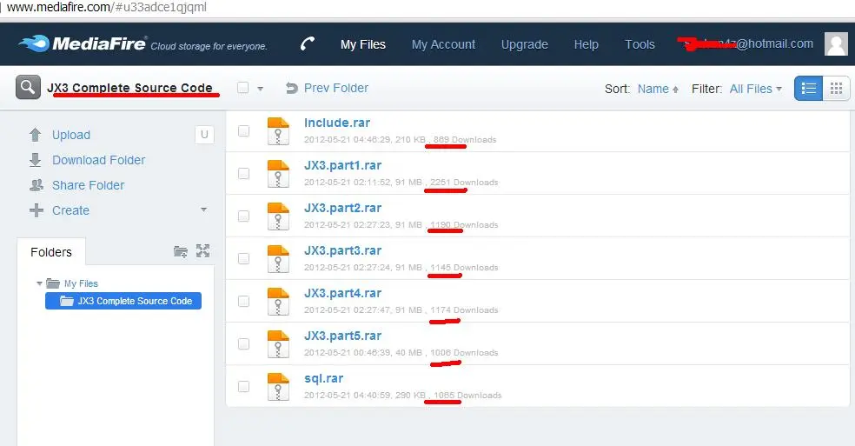Click the Prev Folder link
855x446 pixels.
point(336,88)
